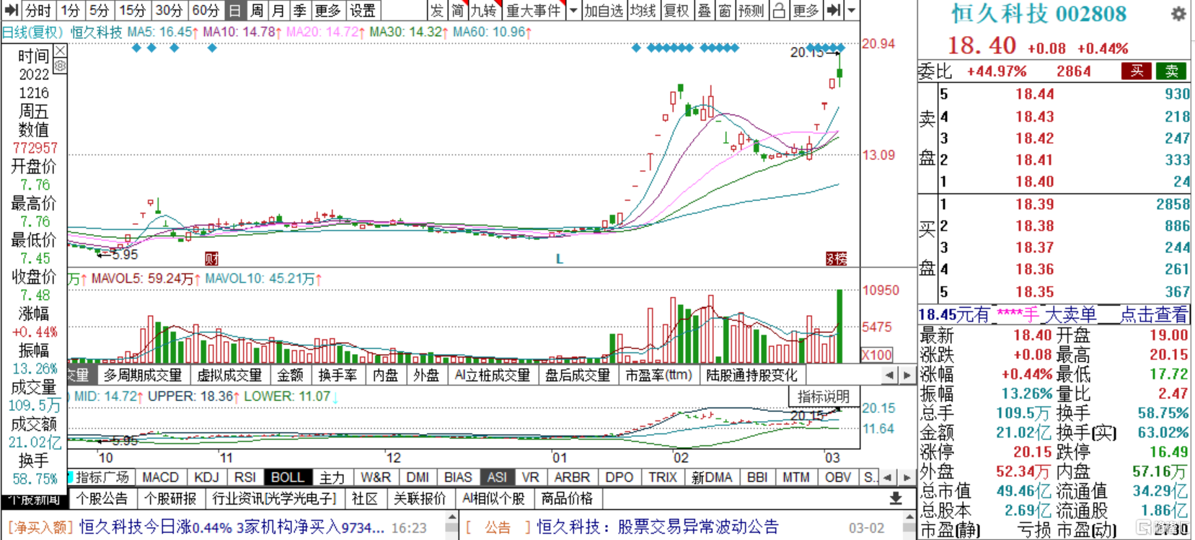Expand the dropdown arrow after 重大事件
This screenshot has width=1195, height=540.
click(x=573, y=10)
